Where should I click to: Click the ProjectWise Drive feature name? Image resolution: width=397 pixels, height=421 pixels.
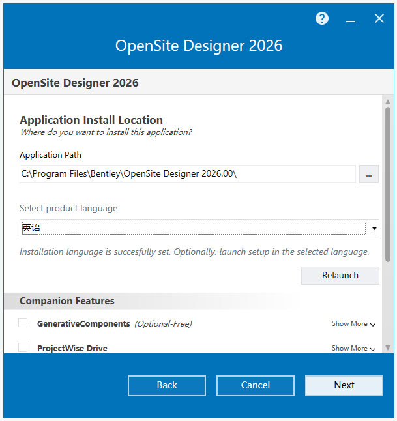click(x=72, y=348)
